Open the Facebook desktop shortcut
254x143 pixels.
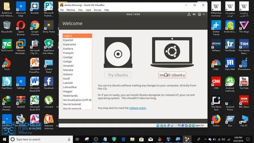[48, 83]
